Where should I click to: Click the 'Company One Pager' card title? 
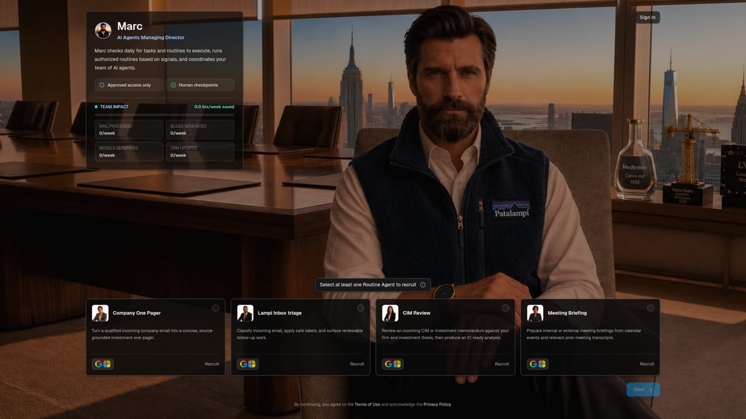point(137,313)
